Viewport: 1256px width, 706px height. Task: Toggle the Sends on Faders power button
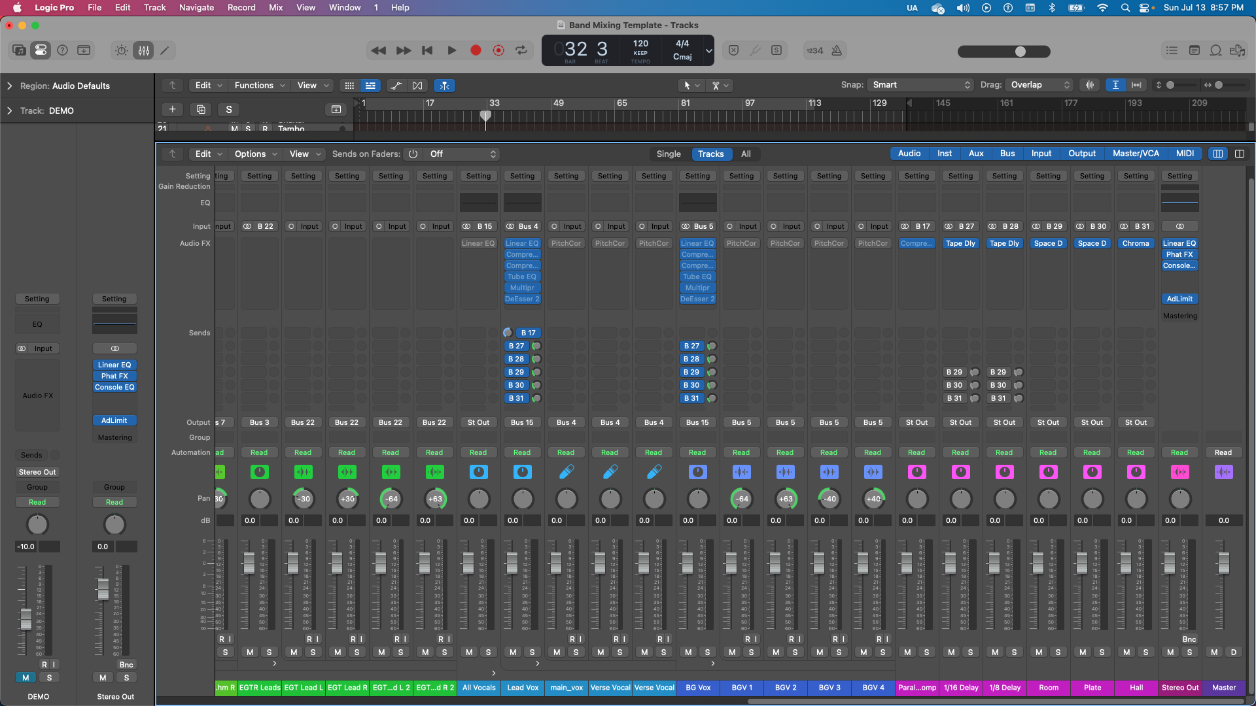pyautogui.click(x=413, y=154)
